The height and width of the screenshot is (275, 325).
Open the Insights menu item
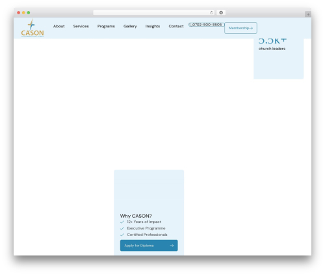(x=153, y=26)
